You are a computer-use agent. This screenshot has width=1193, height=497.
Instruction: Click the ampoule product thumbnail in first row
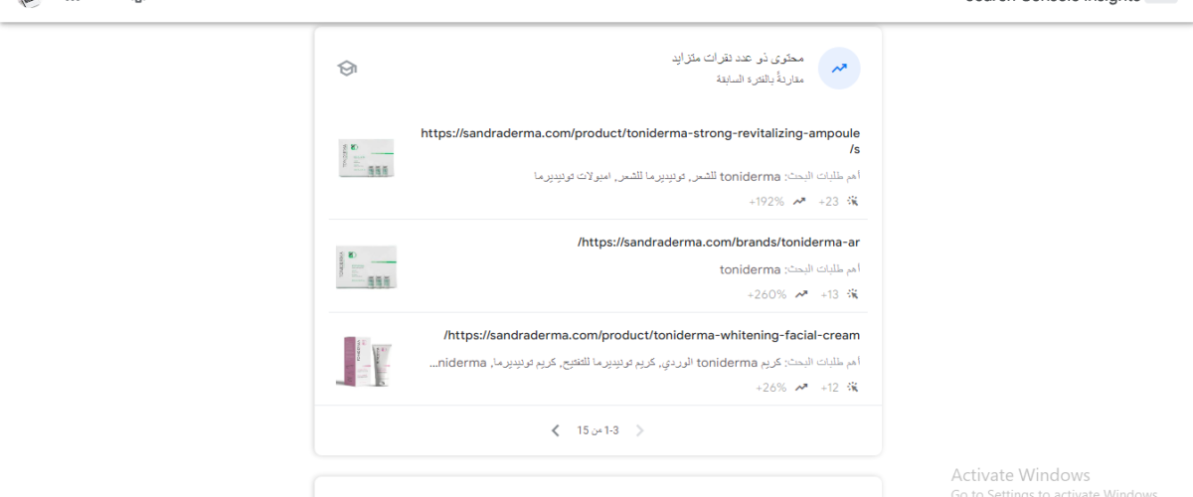[x=366, y=158]
